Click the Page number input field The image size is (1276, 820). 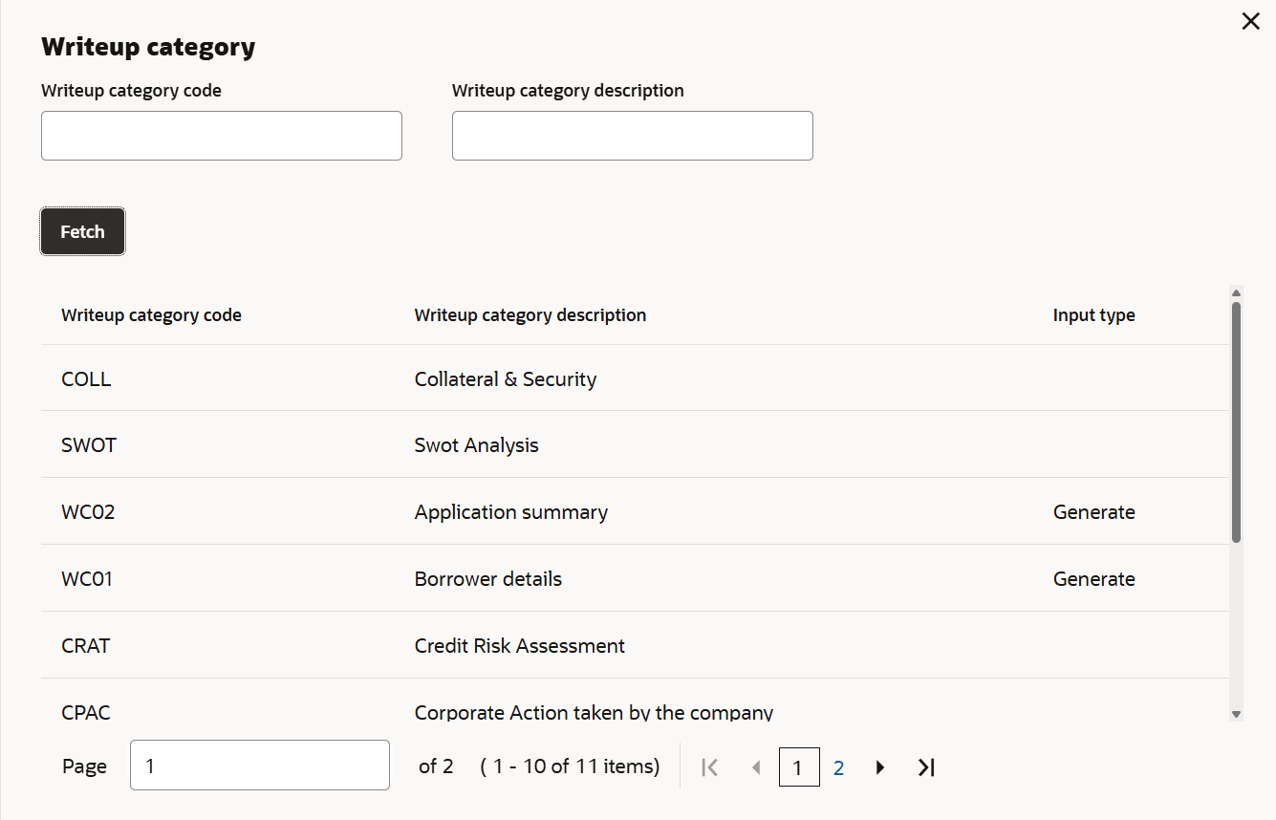[x=259, y=766]
